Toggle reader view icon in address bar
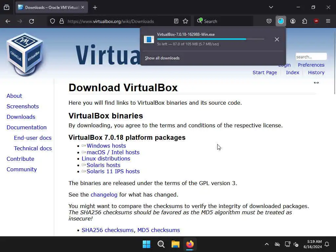 (176, 21)
